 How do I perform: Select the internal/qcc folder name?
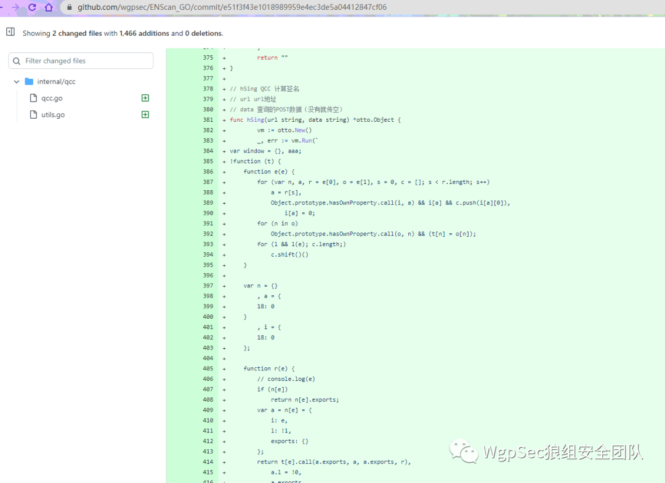[x=56, y=81]
